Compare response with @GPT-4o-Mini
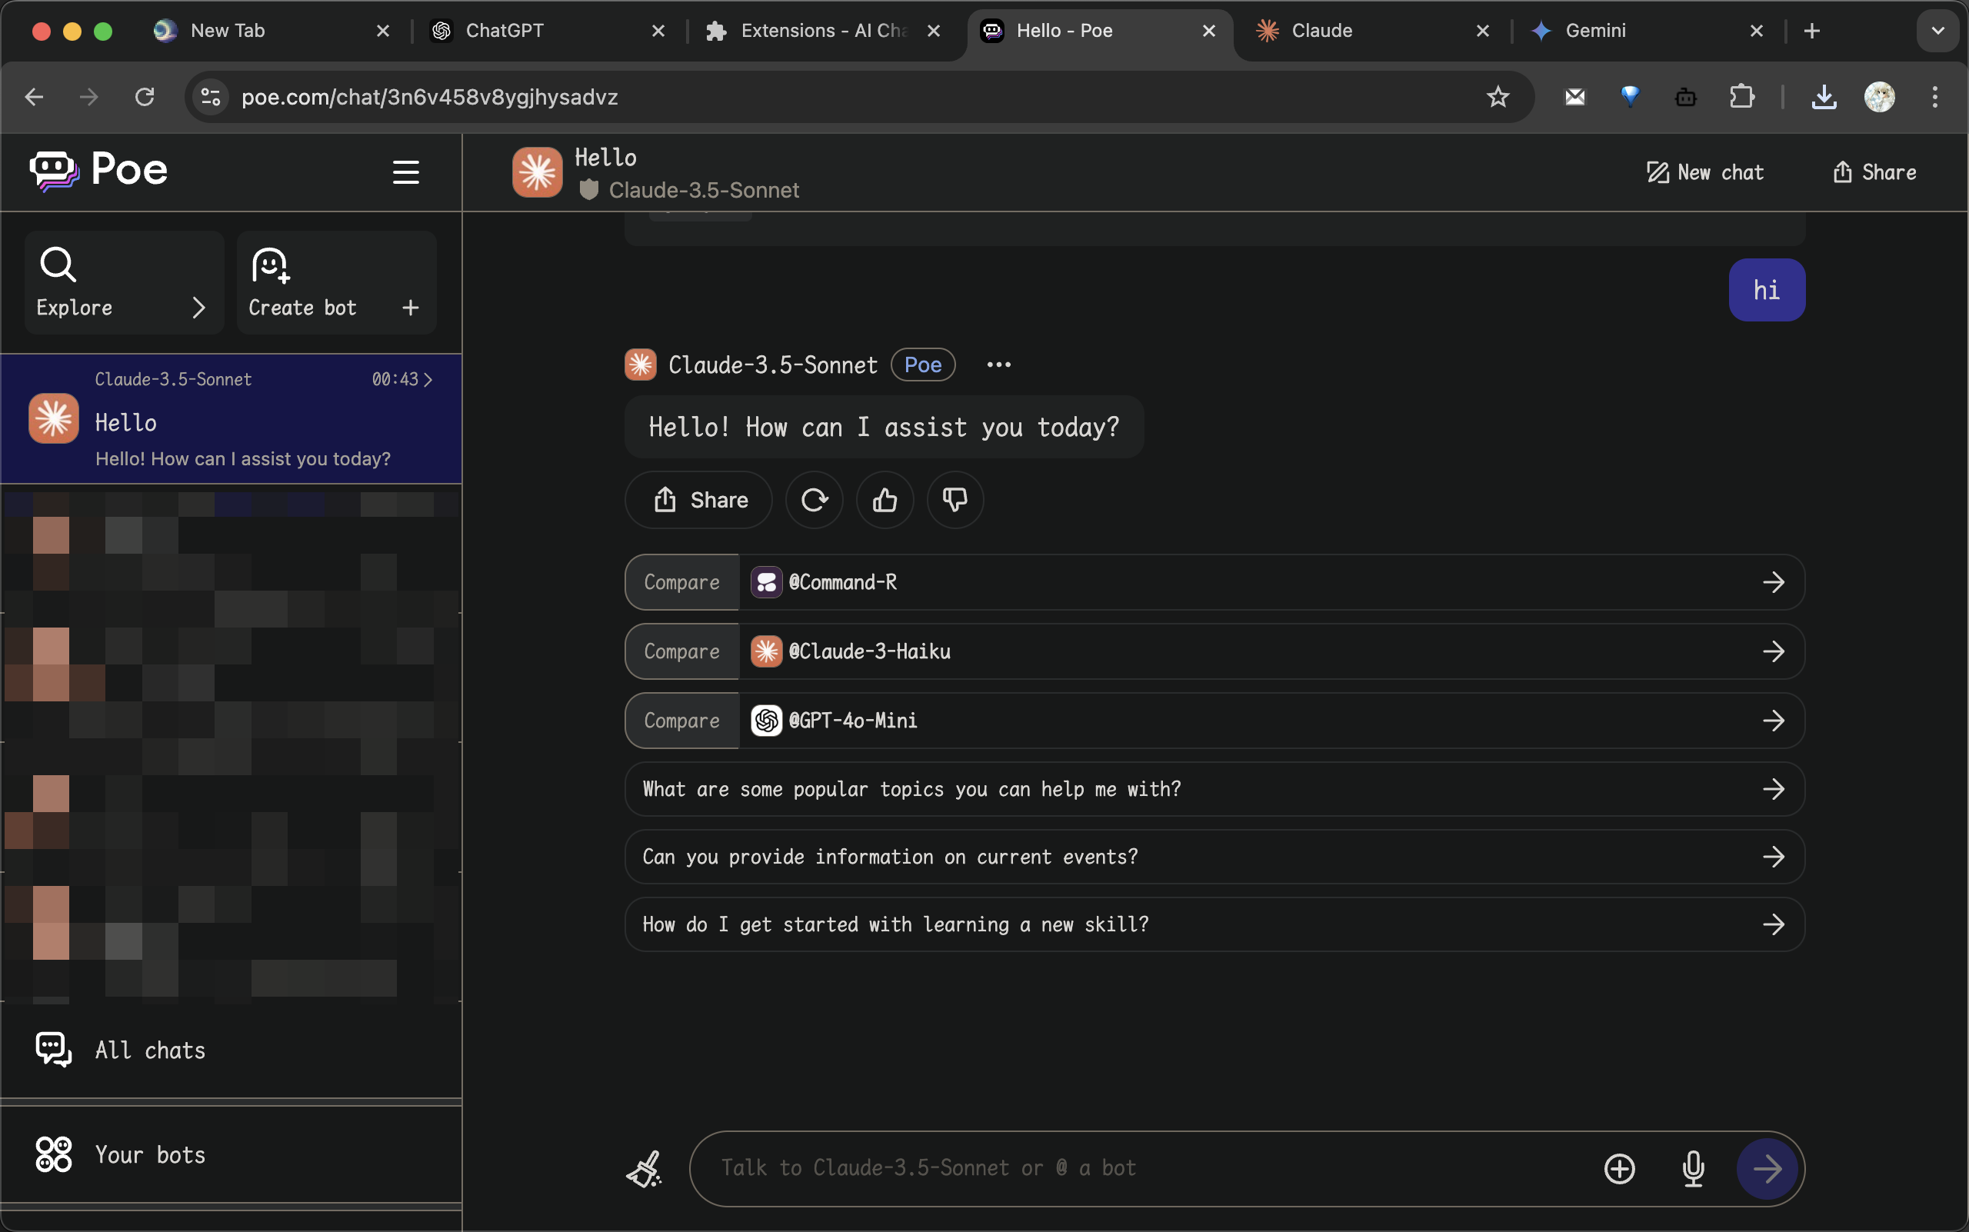Screen dimensions: 1969x1232 click(1214, 721)
